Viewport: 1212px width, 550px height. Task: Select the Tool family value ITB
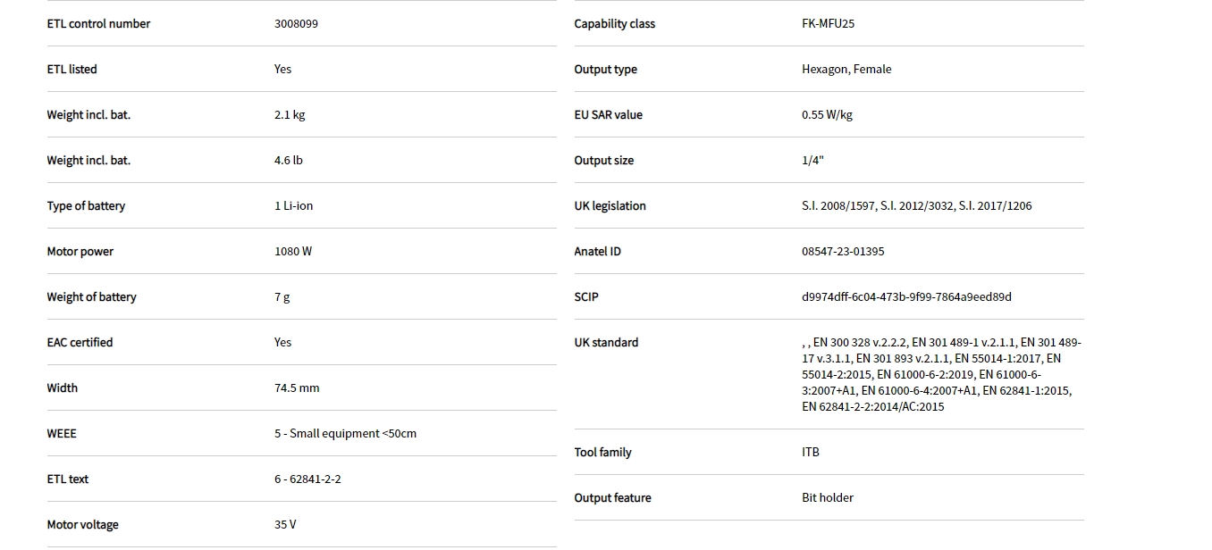[x=811, y=453]
